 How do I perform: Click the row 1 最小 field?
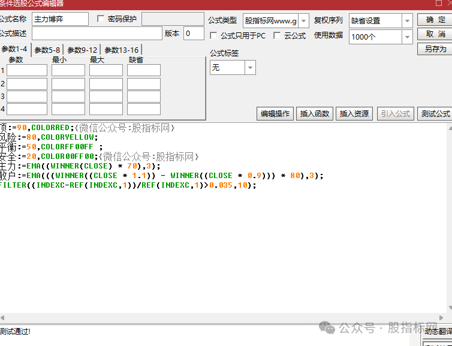pos(68,70)
